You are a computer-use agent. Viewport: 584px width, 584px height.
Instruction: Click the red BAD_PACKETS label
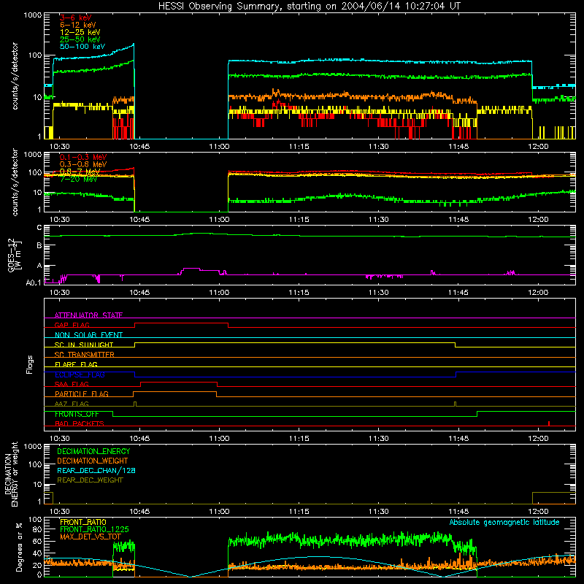[x=80, y=423]
